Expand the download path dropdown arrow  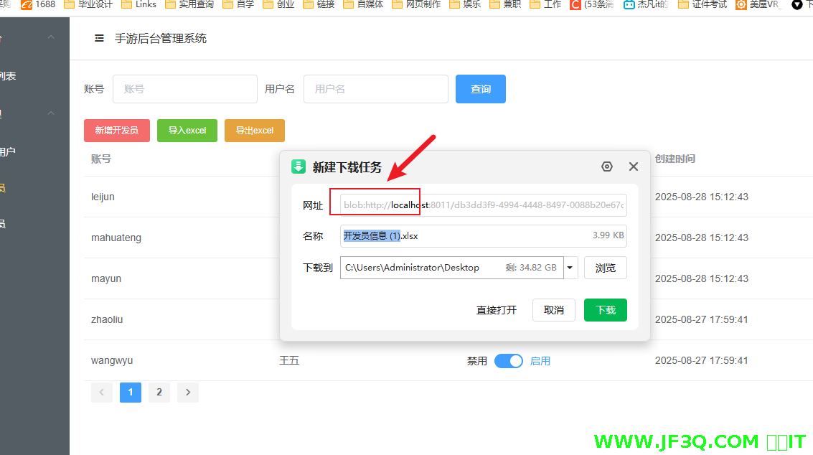(570, 268)
